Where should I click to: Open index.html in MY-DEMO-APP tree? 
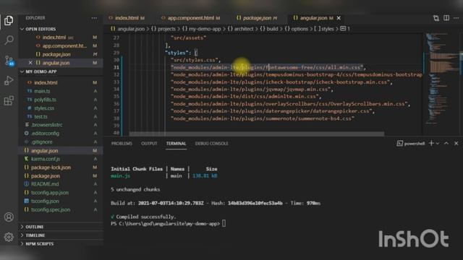[61, 82]
